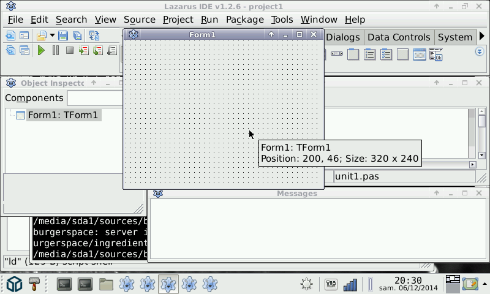Viewport: 490px width, 294px height.
Task: Click the Pause debugging icon
Action: coord(56,51)
